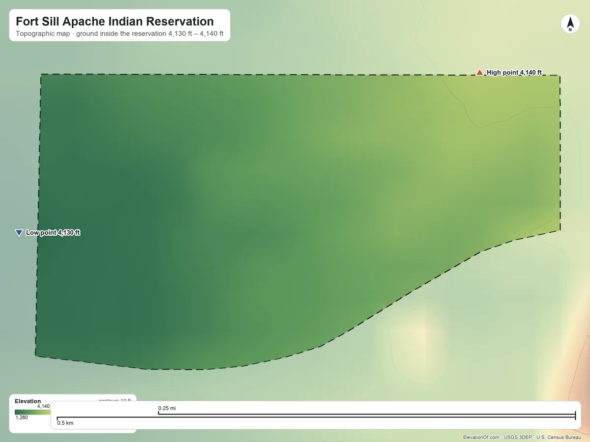Click the 'USGS 3DEP' attribution text

[x=518, y=437]
